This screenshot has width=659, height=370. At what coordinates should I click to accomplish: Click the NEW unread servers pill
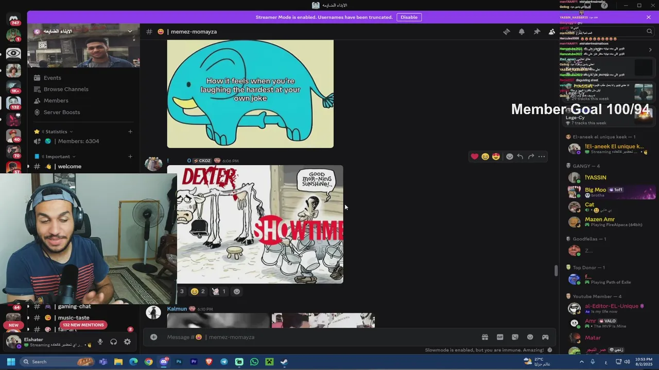[x=13, y=325]
